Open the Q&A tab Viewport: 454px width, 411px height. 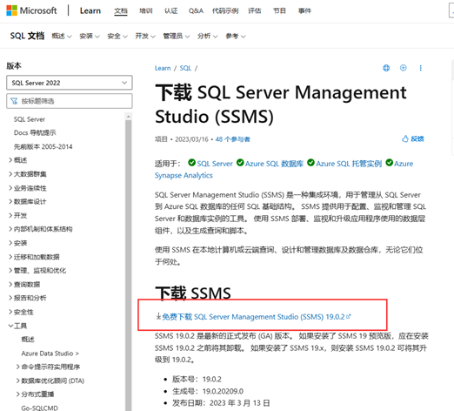(196, 10)
